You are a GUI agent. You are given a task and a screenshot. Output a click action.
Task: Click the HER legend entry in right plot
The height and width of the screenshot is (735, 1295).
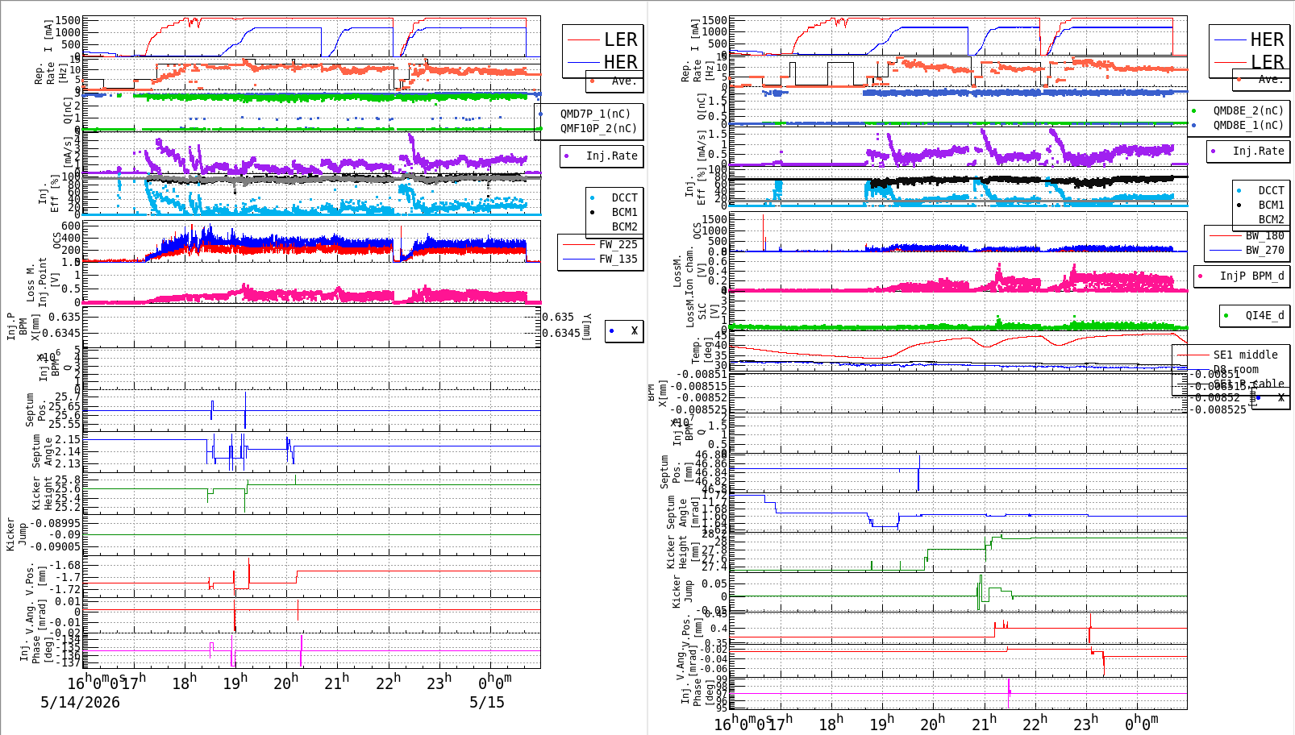coord(1267,39)
